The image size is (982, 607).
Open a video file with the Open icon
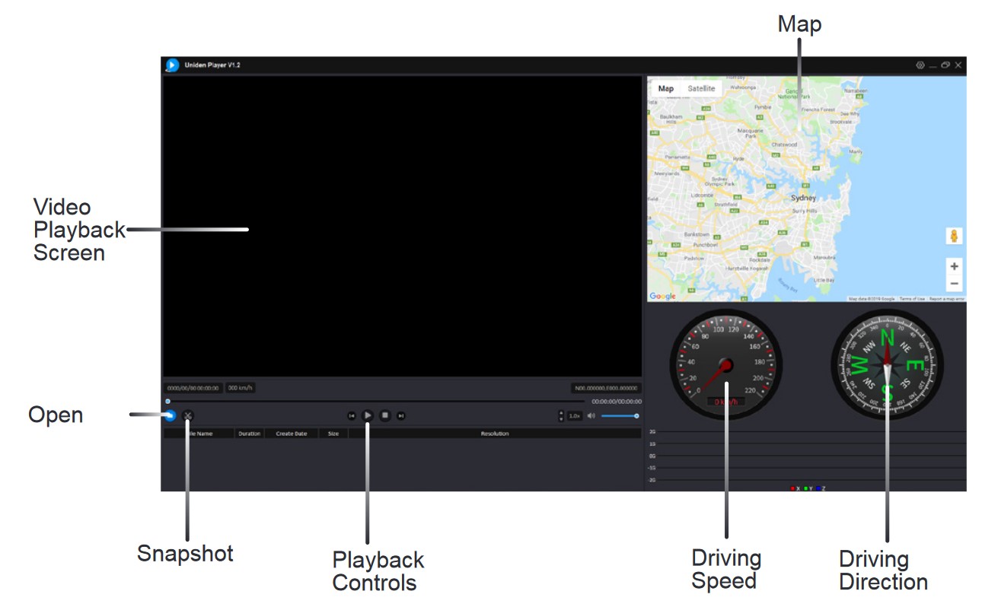(x=171, y=415)
